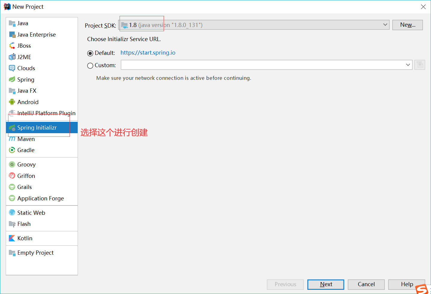Click the Spring label text
This screenshot has width=431, height=294.
26,79
